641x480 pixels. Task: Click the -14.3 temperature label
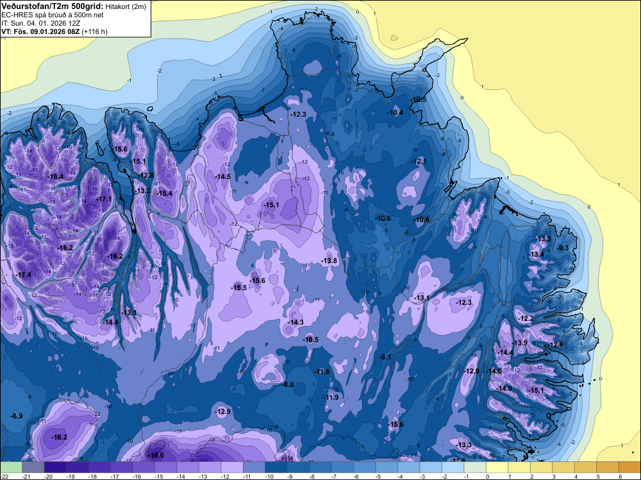(296, 322)
